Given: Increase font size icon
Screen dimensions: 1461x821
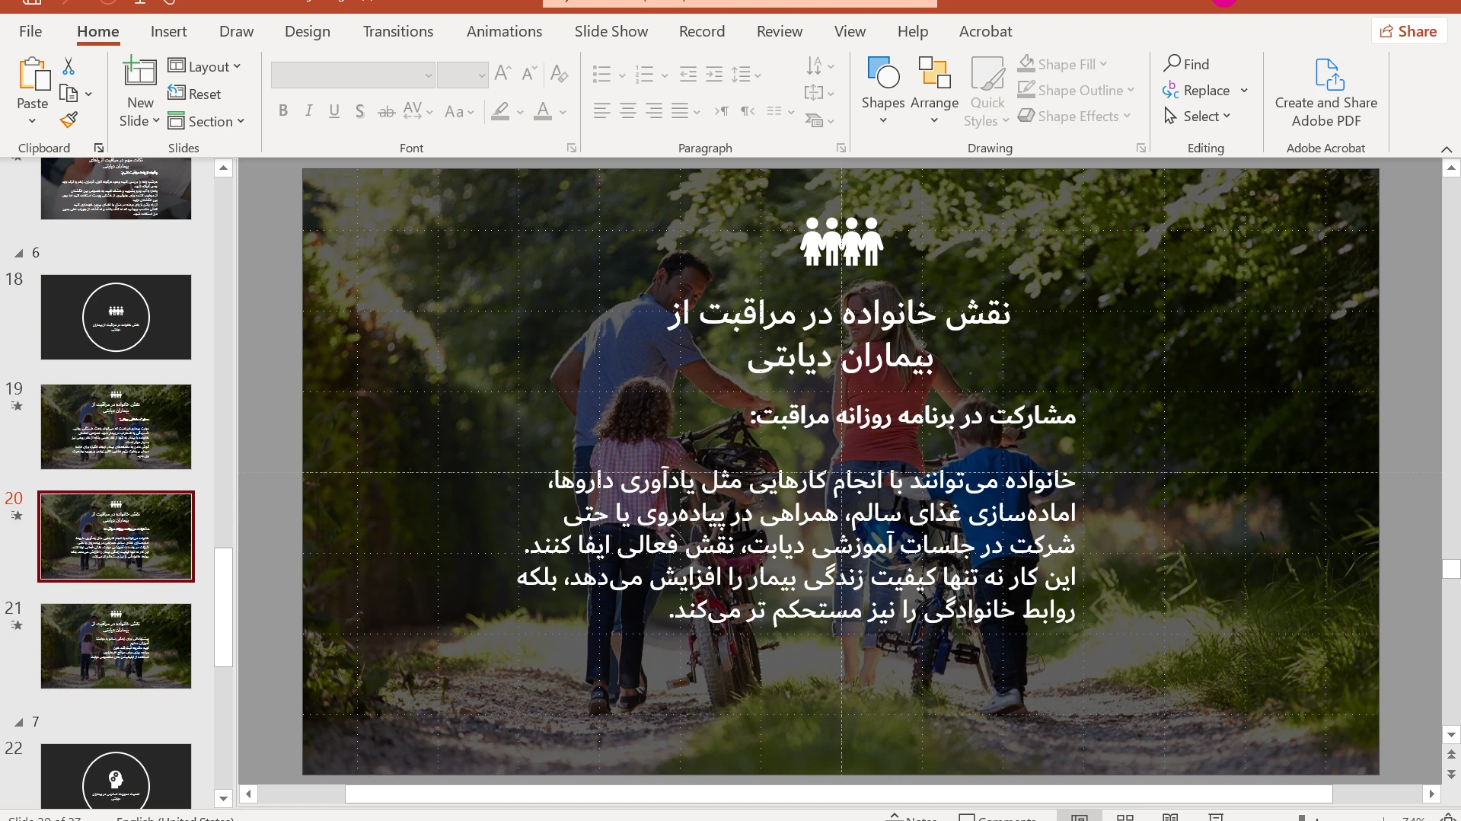Looking at the screenshot, I should pyautogui.click(x=502, y=73).
